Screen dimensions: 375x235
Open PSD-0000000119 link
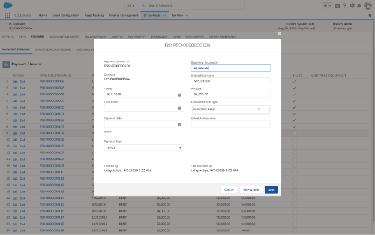pos(52,230)
